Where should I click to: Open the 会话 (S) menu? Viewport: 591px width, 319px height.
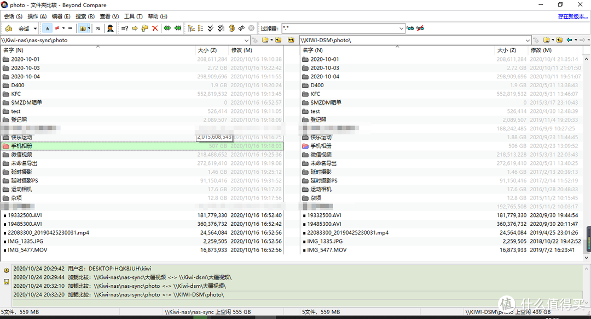click(13, 16)
